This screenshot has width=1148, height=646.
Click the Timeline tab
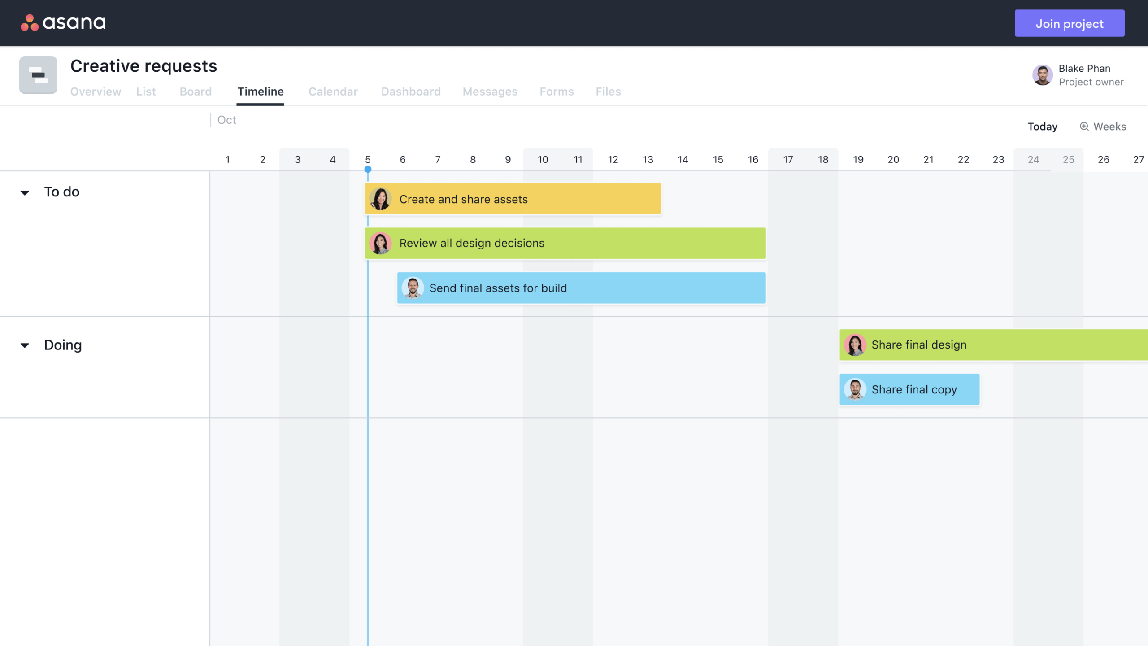pyautogui.click(x=260, y=92)
